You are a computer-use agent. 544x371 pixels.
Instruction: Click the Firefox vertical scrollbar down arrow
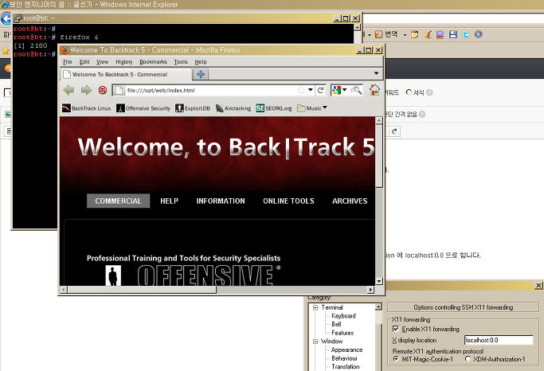tap(378, 281)
